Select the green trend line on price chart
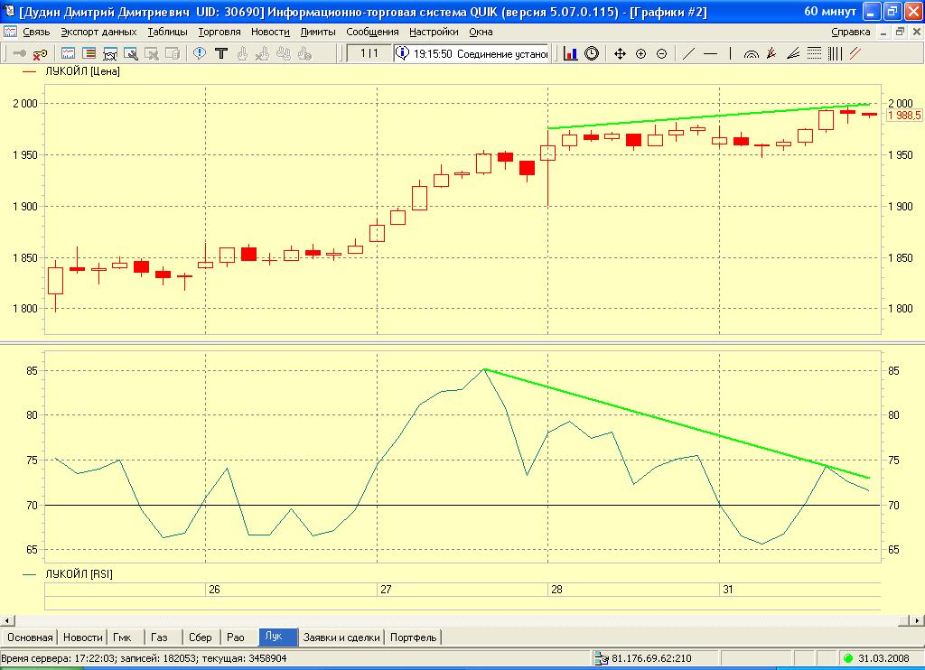Viewport: 925px width, 670px height. click(x=708, y=116)
